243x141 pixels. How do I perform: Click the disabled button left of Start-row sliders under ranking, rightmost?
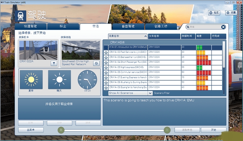(x=88, y=123)
